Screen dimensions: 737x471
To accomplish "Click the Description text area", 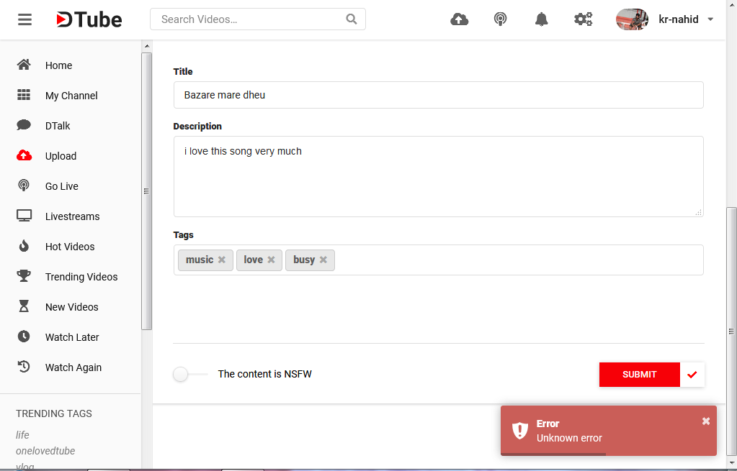I will [x=438, y=176].
